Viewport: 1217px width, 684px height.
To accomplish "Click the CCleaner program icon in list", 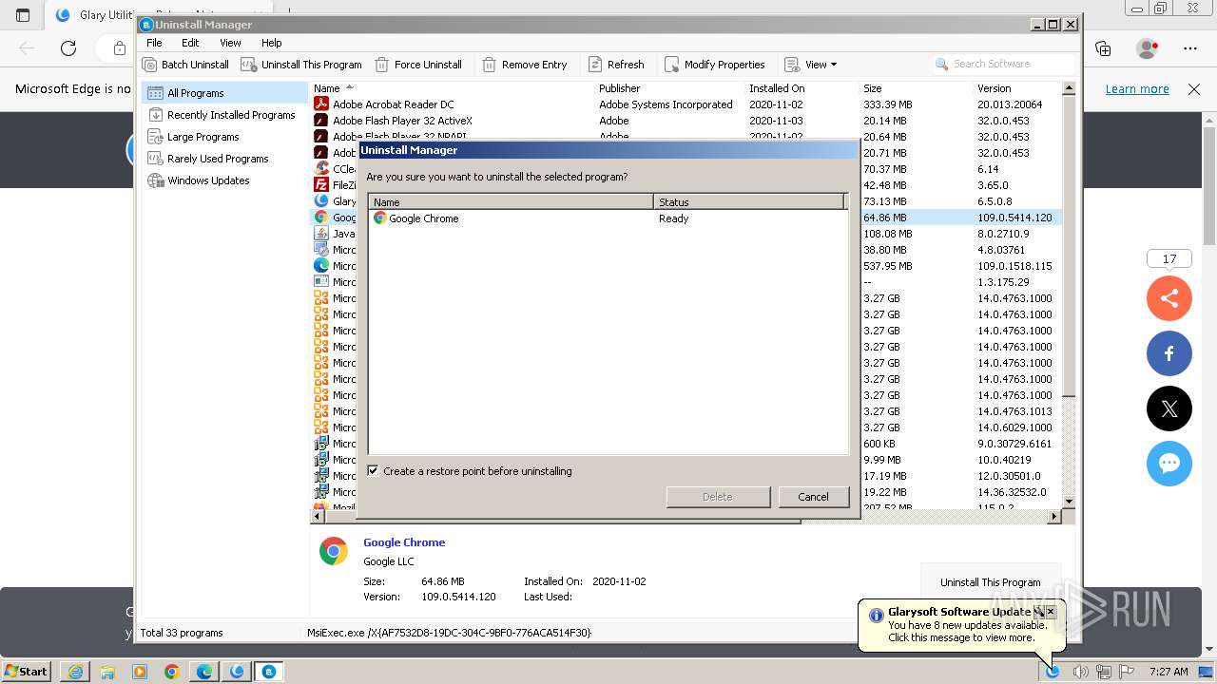I will [x=321, y=169].
